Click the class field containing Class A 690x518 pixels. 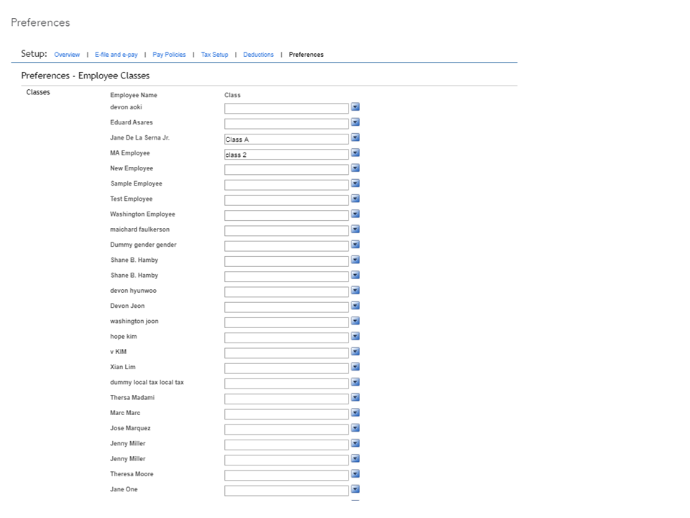coord(286,140)
